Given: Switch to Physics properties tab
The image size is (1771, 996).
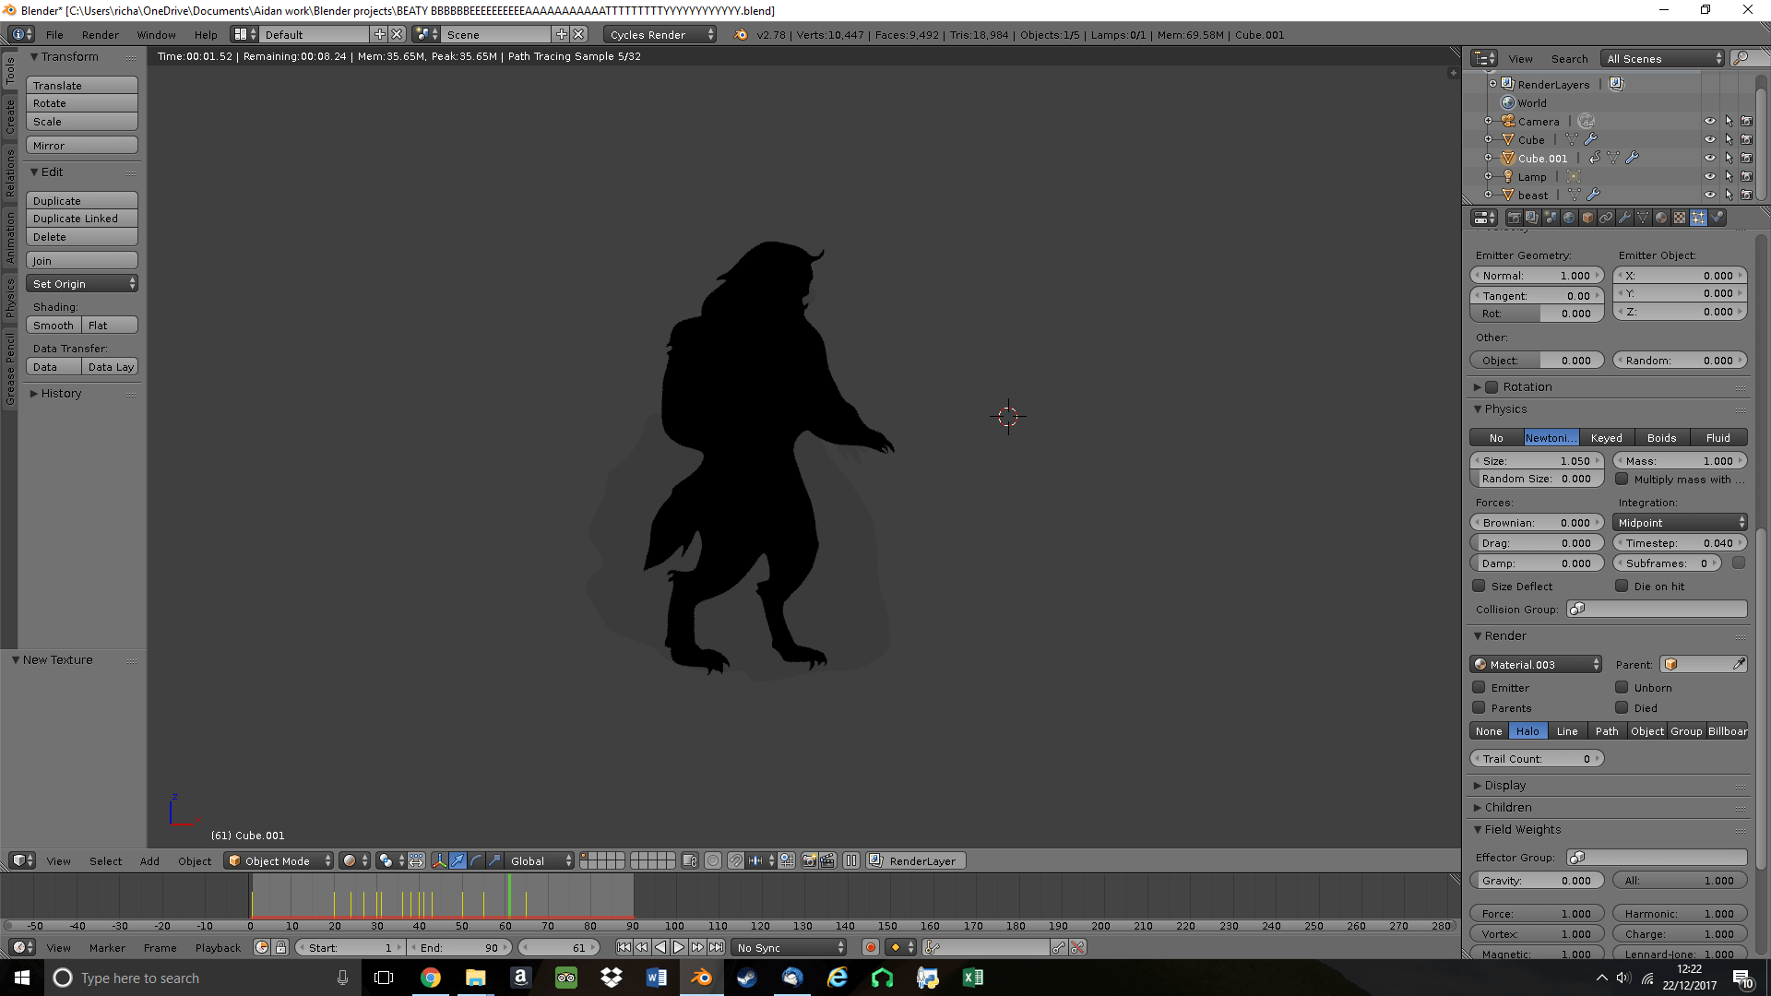Looking at the screenshot, I should pos(1717,218).
